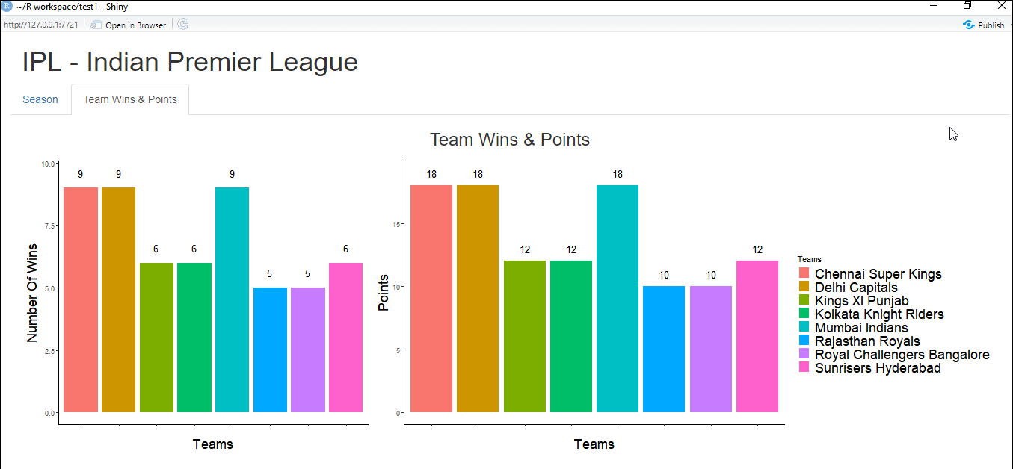This screenshot has width=1013, height=469.
Task: Click the Kolkata Knight Riders legend swatch
Action: point(804,314)
